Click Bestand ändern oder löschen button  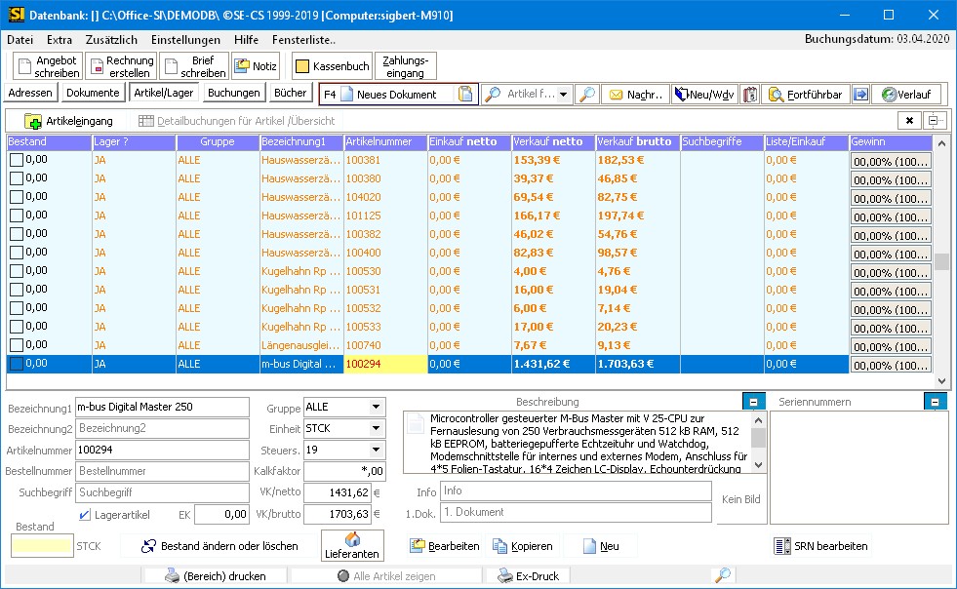click(x=219, y=546)
